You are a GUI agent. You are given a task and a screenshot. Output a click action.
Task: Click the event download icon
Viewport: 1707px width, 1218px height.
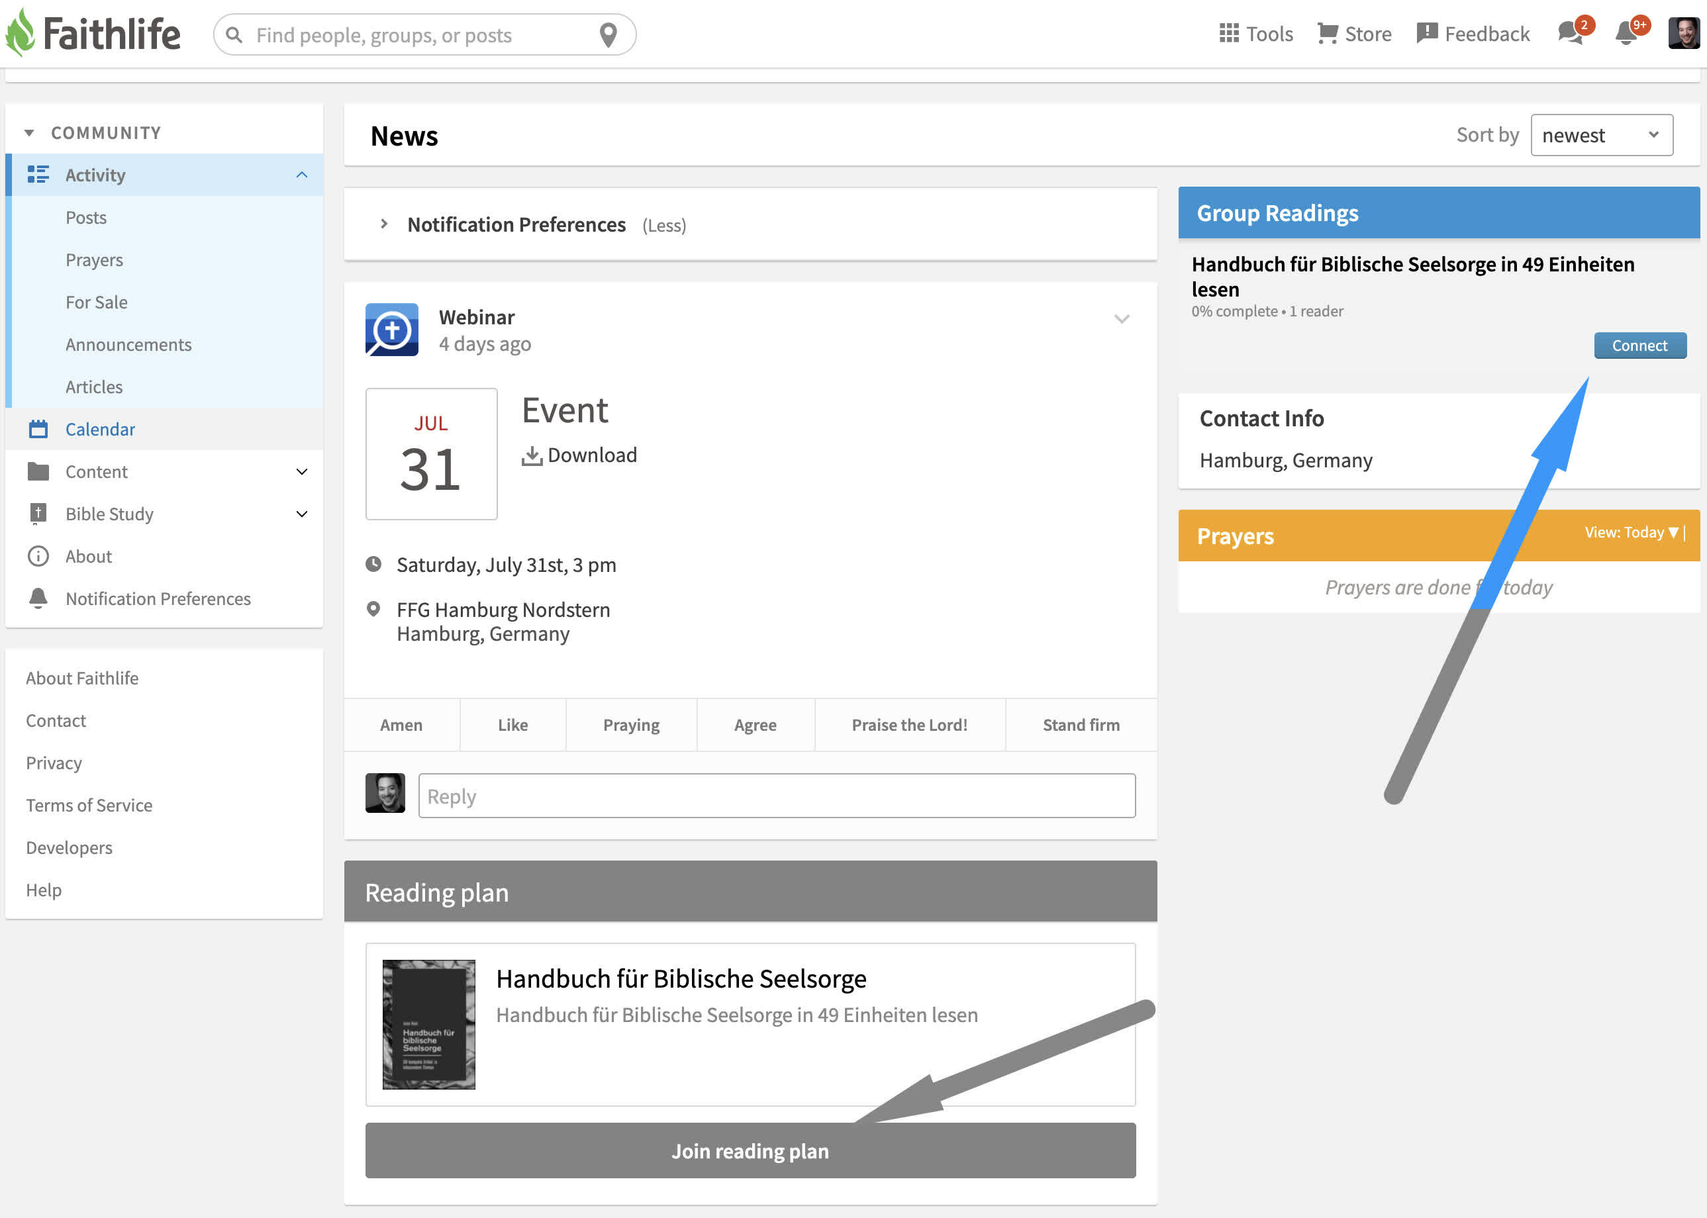click(532, 455)
